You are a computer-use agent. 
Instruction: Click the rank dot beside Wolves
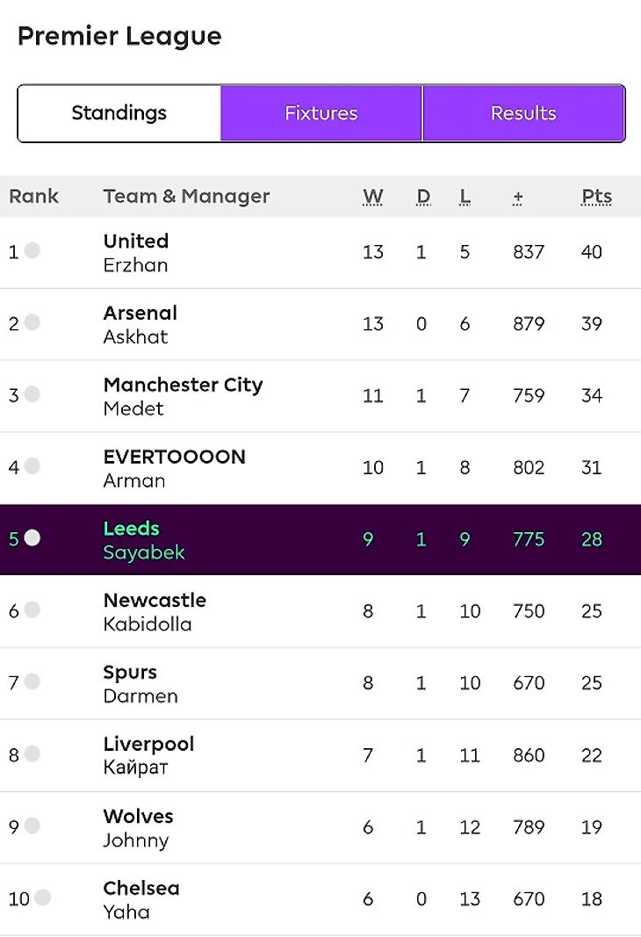[x=32, y=825]
